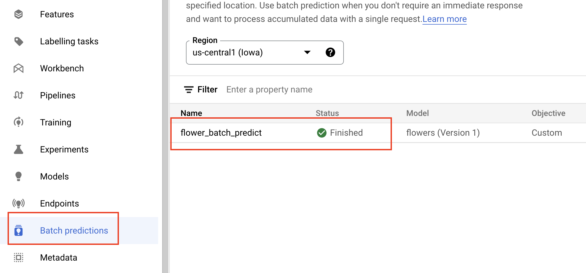Image resolution: width=586 pixels, height=273 pixels.
Task: Click the Region help question mark icon
Action: tap(330, 52)
